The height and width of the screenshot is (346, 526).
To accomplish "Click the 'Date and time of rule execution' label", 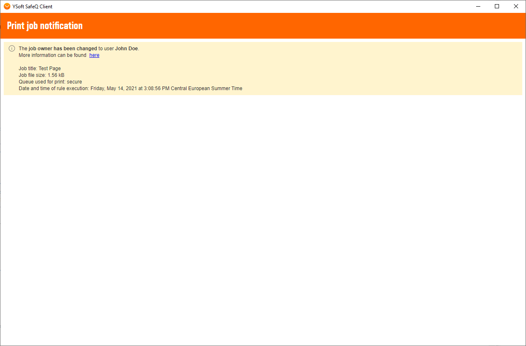I will pos(54,88).
